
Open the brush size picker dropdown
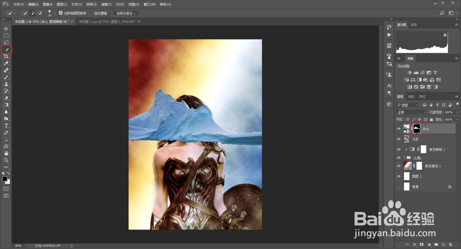coord(55,13)
